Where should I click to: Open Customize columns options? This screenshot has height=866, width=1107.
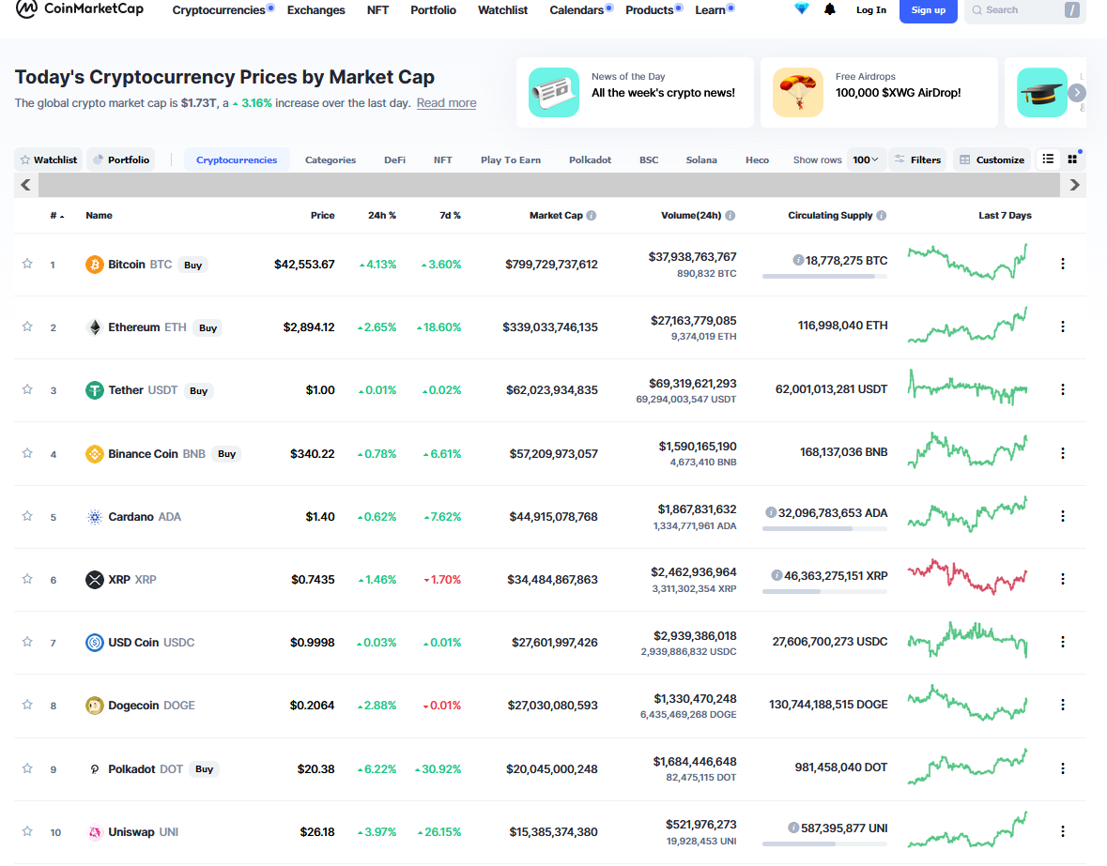(992, 160)
